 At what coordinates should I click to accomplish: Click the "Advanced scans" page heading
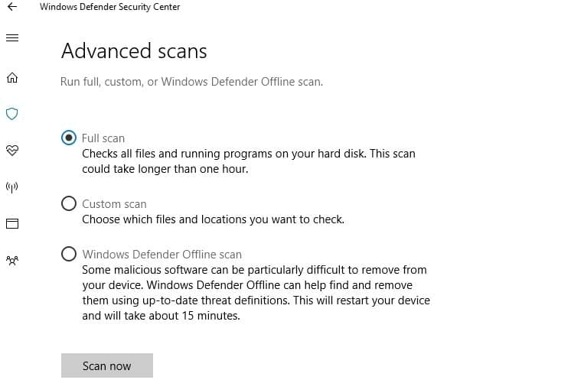coord(134,51)
